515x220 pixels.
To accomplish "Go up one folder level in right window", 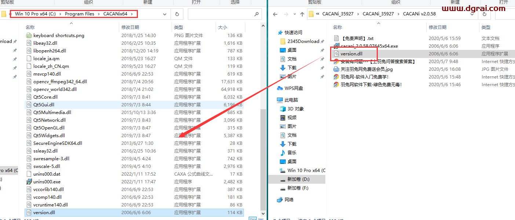I will tap(302, 14).
